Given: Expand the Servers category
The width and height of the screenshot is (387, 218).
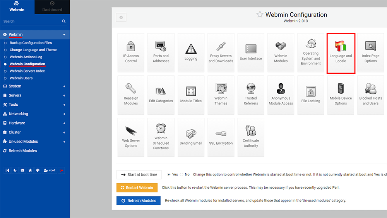Looking at the screenshot, I should [35, 95].
